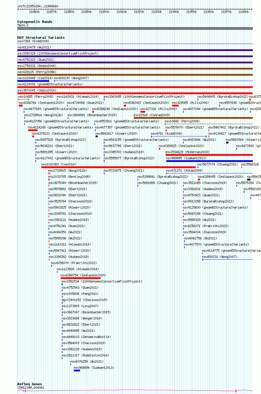Open nsv4127056 (gnomADStructuralVariants) label
This screenshot has height=394, width=261.
tap(57, 121)
